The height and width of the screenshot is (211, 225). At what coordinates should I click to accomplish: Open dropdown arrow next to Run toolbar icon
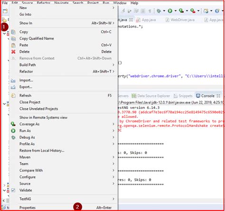176,11
